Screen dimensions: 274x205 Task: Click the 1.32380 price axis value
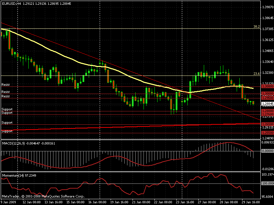tap(268, 73)
